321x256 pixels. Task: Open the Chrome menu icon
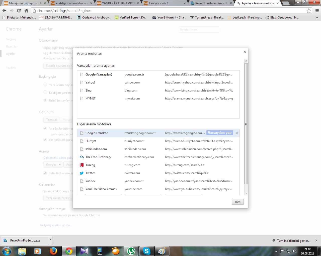pos(317,11)
